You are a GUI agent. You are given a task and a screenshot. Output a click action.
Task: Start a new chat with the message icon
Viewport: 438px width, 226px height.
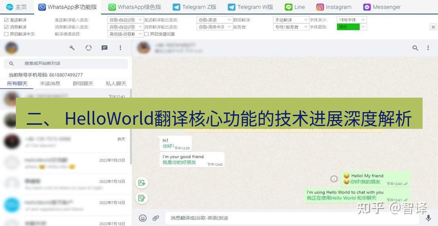(105, 48)
